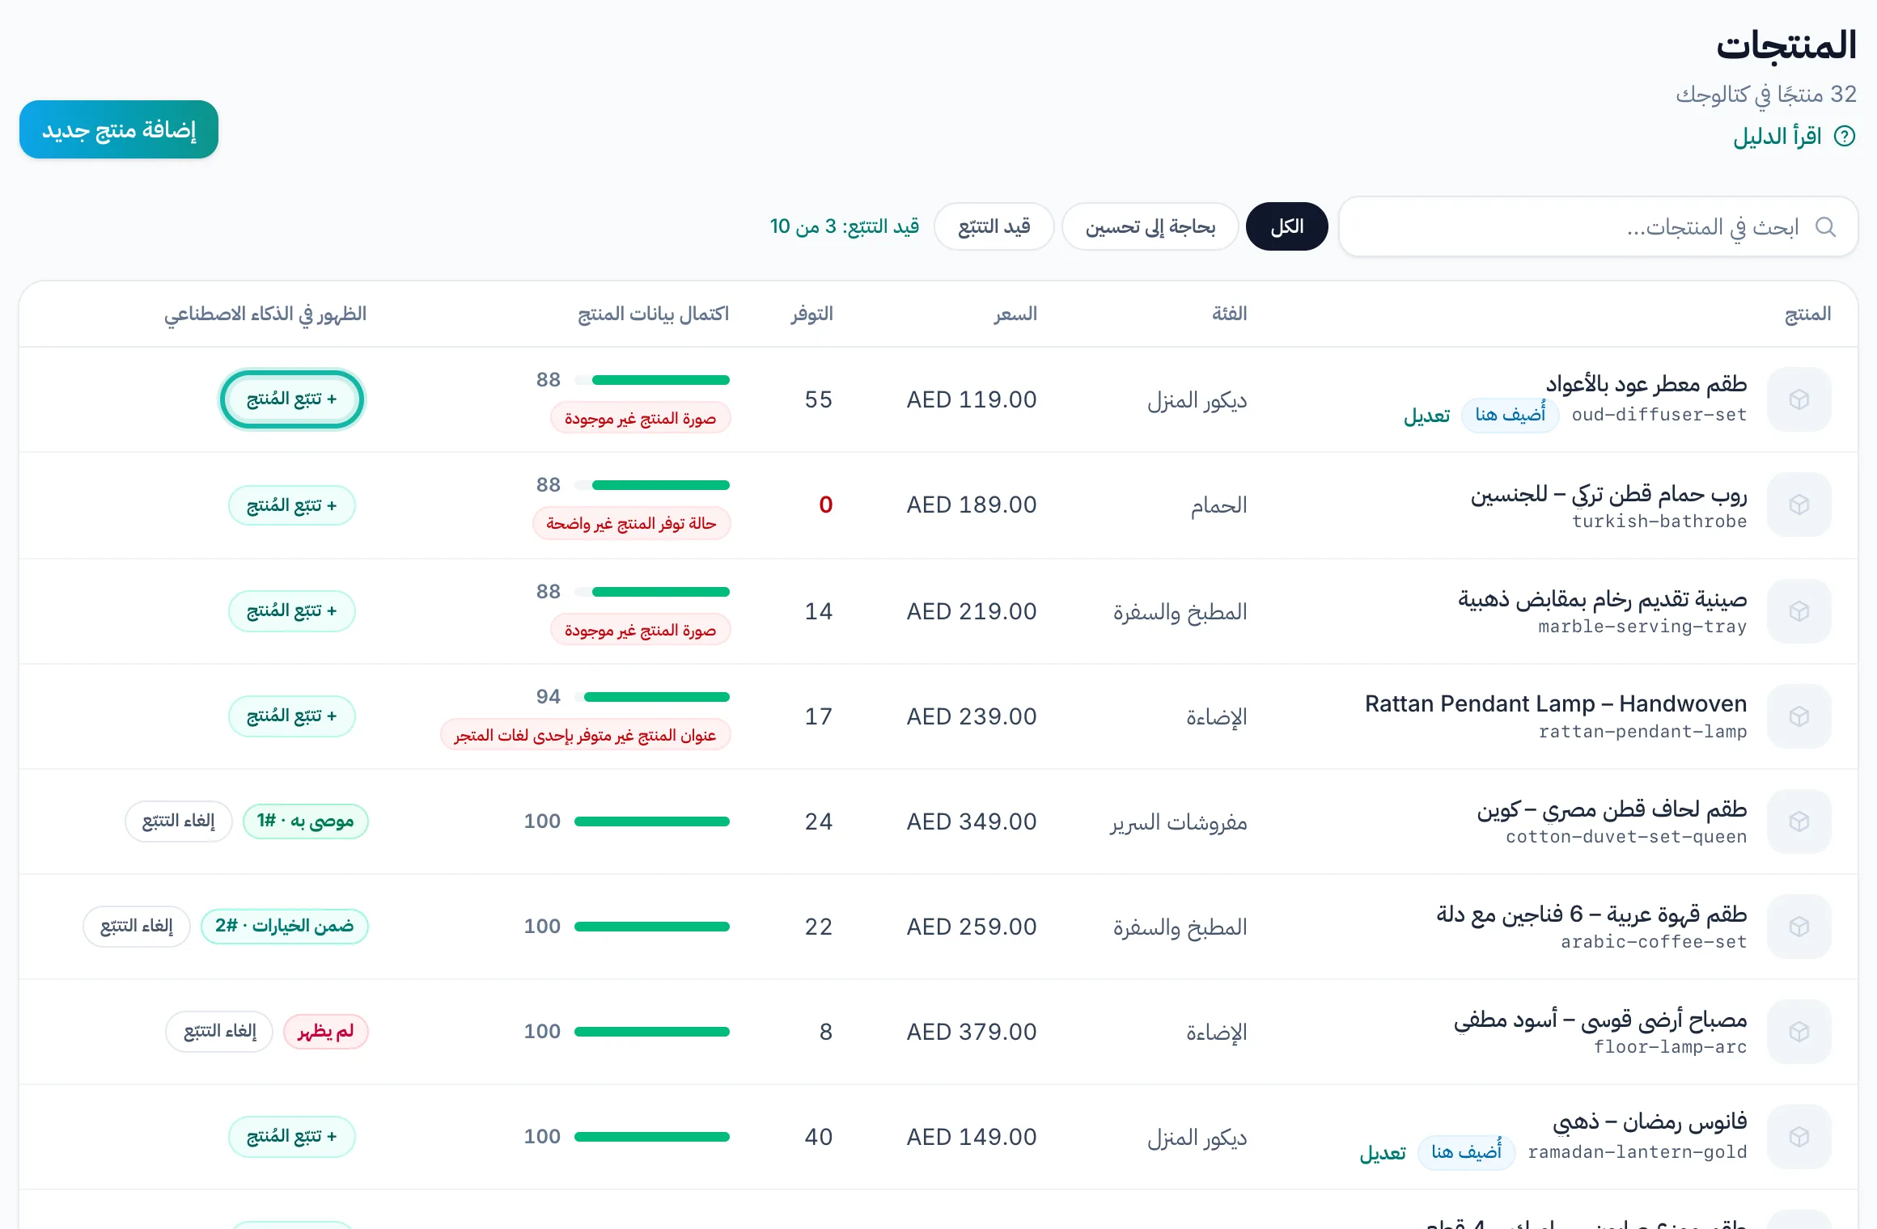
Task: Track the turkish-bathrobe product
Action: click(x=291, y=505)
